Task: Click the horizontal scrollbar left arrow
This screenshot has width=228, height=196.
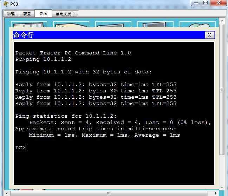Action: (x=7, y=193)
